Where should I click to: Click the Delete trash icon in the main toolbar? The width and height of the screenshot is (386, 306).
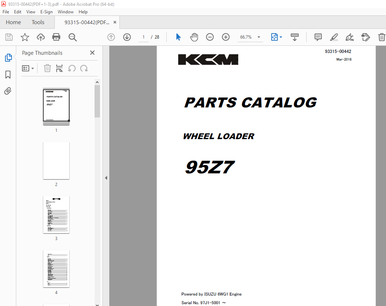point(382,37)
